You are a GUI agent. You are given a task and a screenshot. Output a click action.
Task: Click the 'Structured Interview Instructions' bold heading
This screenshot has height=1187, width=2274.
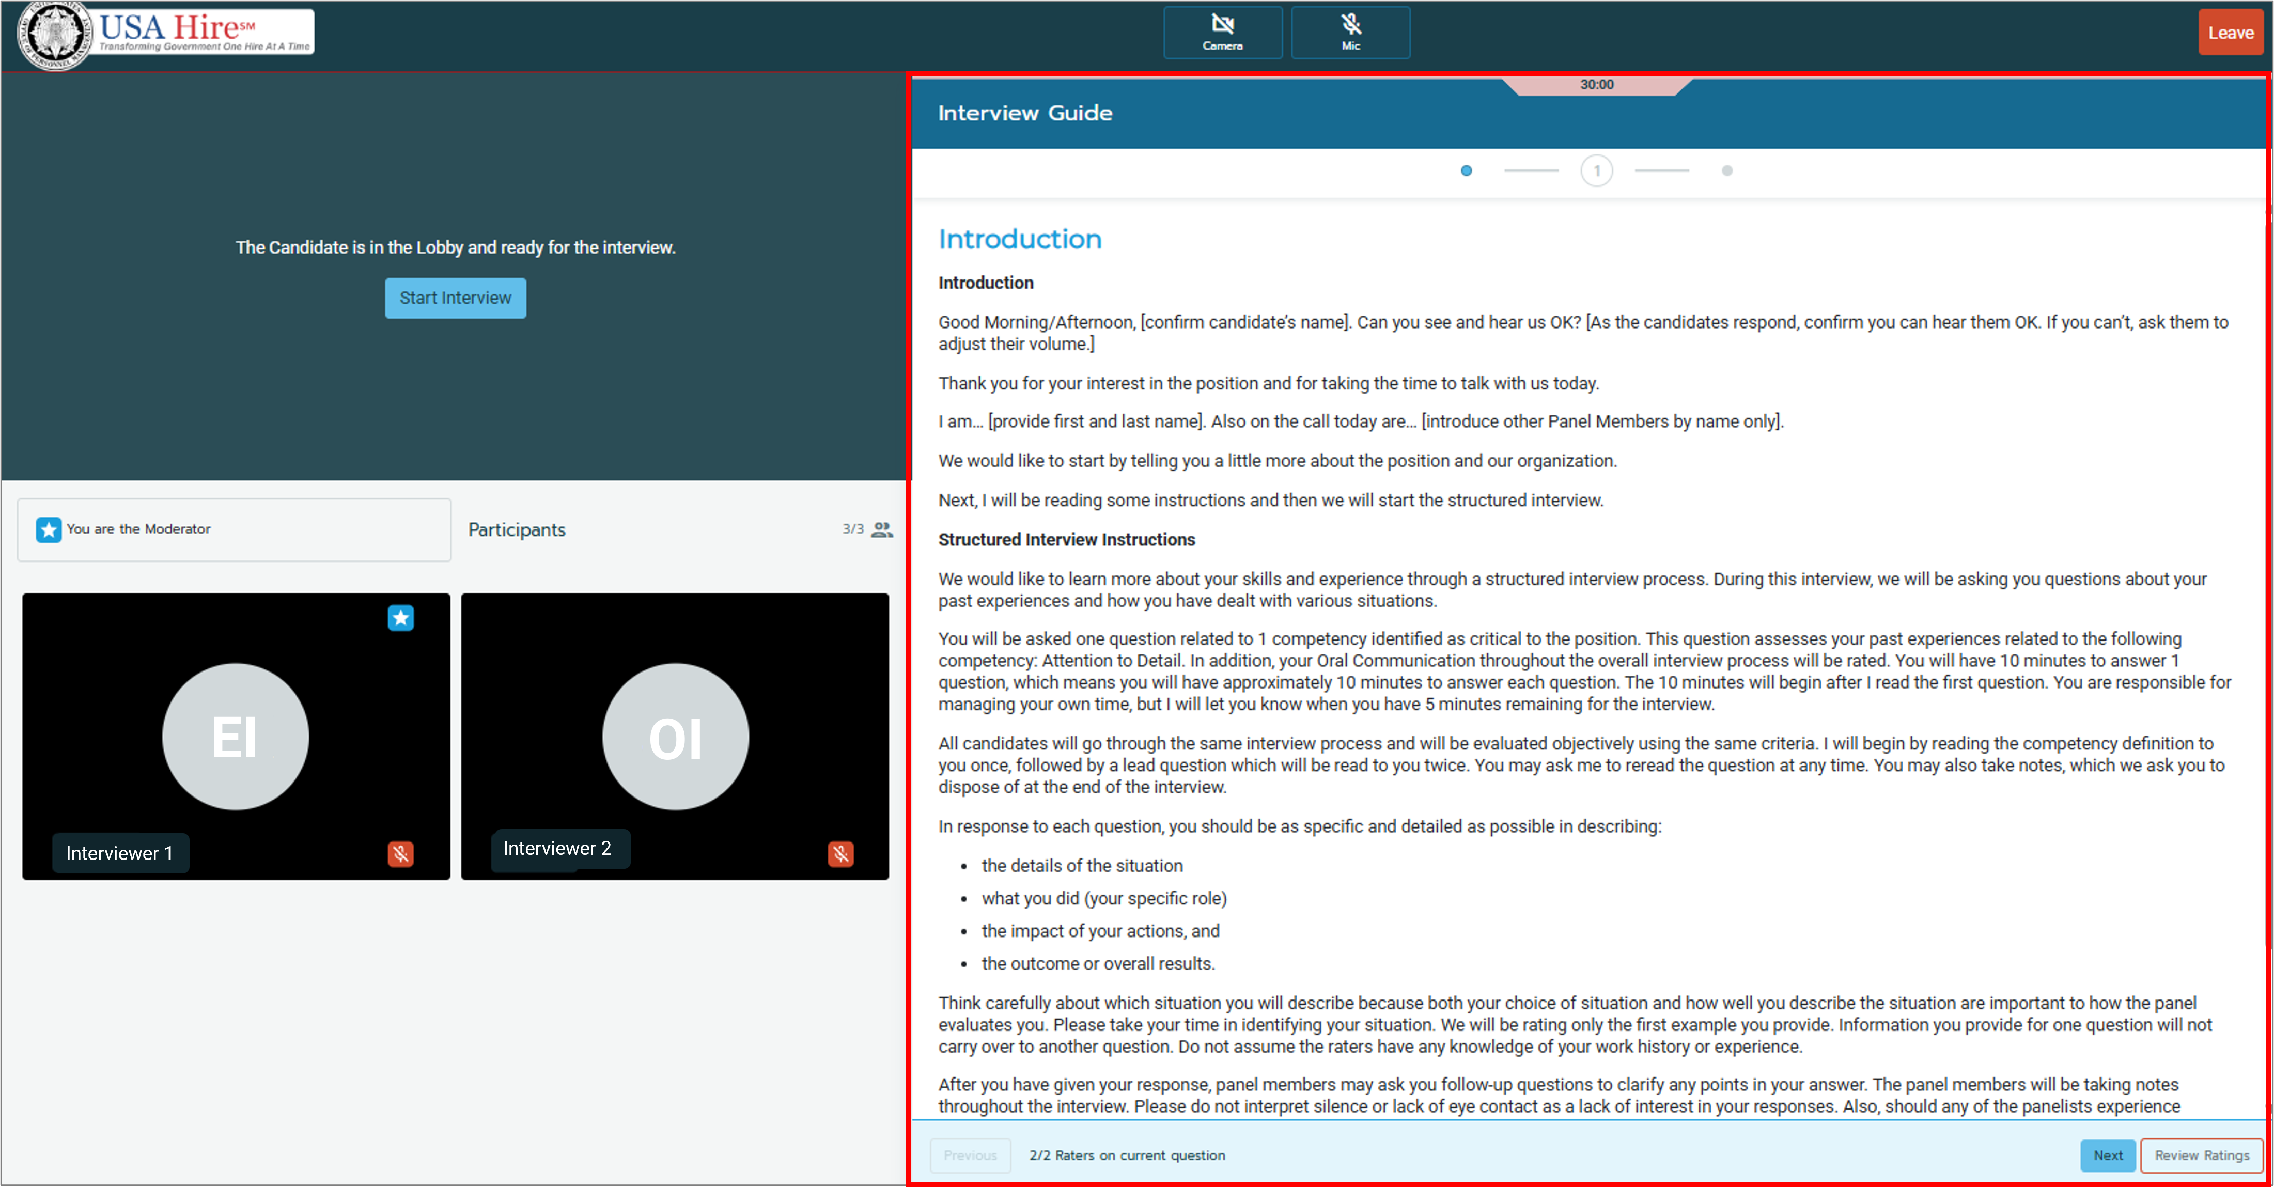coord(1066,539)
